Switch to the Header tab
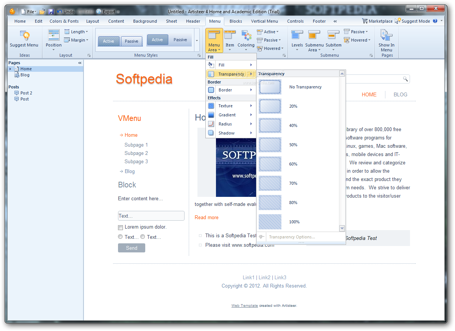 pos(193,21)
